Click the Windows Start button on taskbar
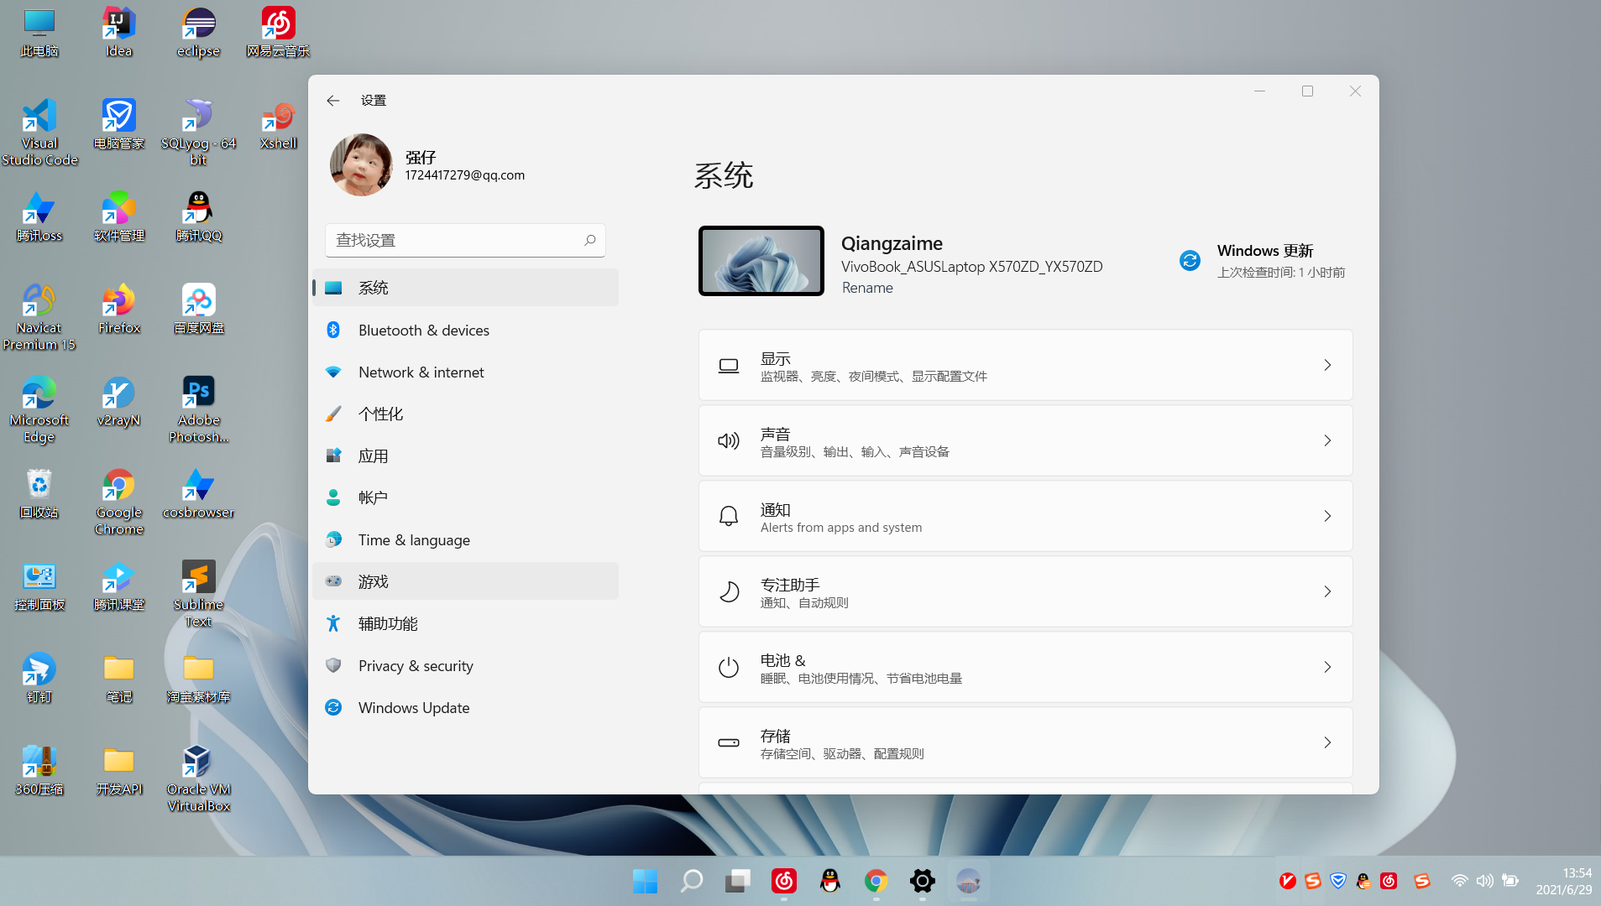Screen dimensions: 1601x906 (x=645, y=881)
